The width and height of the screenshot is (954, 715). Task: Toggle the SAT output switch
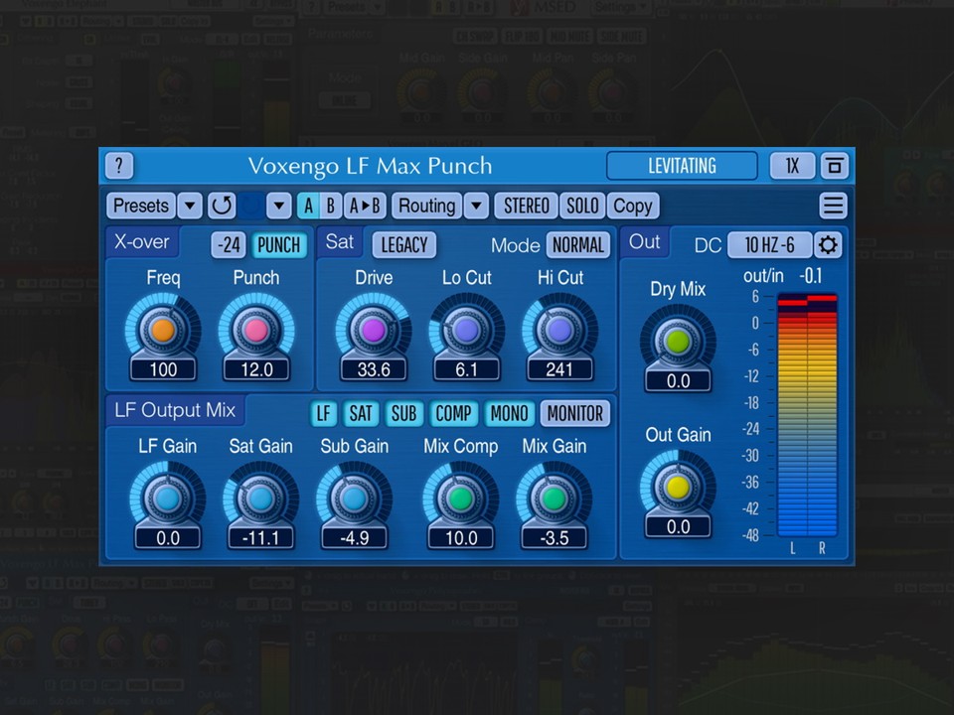360,413
